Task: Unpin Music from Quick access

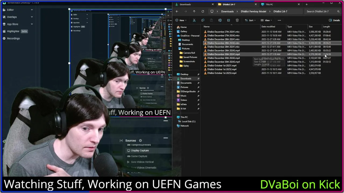Action: tap(198, 96)
